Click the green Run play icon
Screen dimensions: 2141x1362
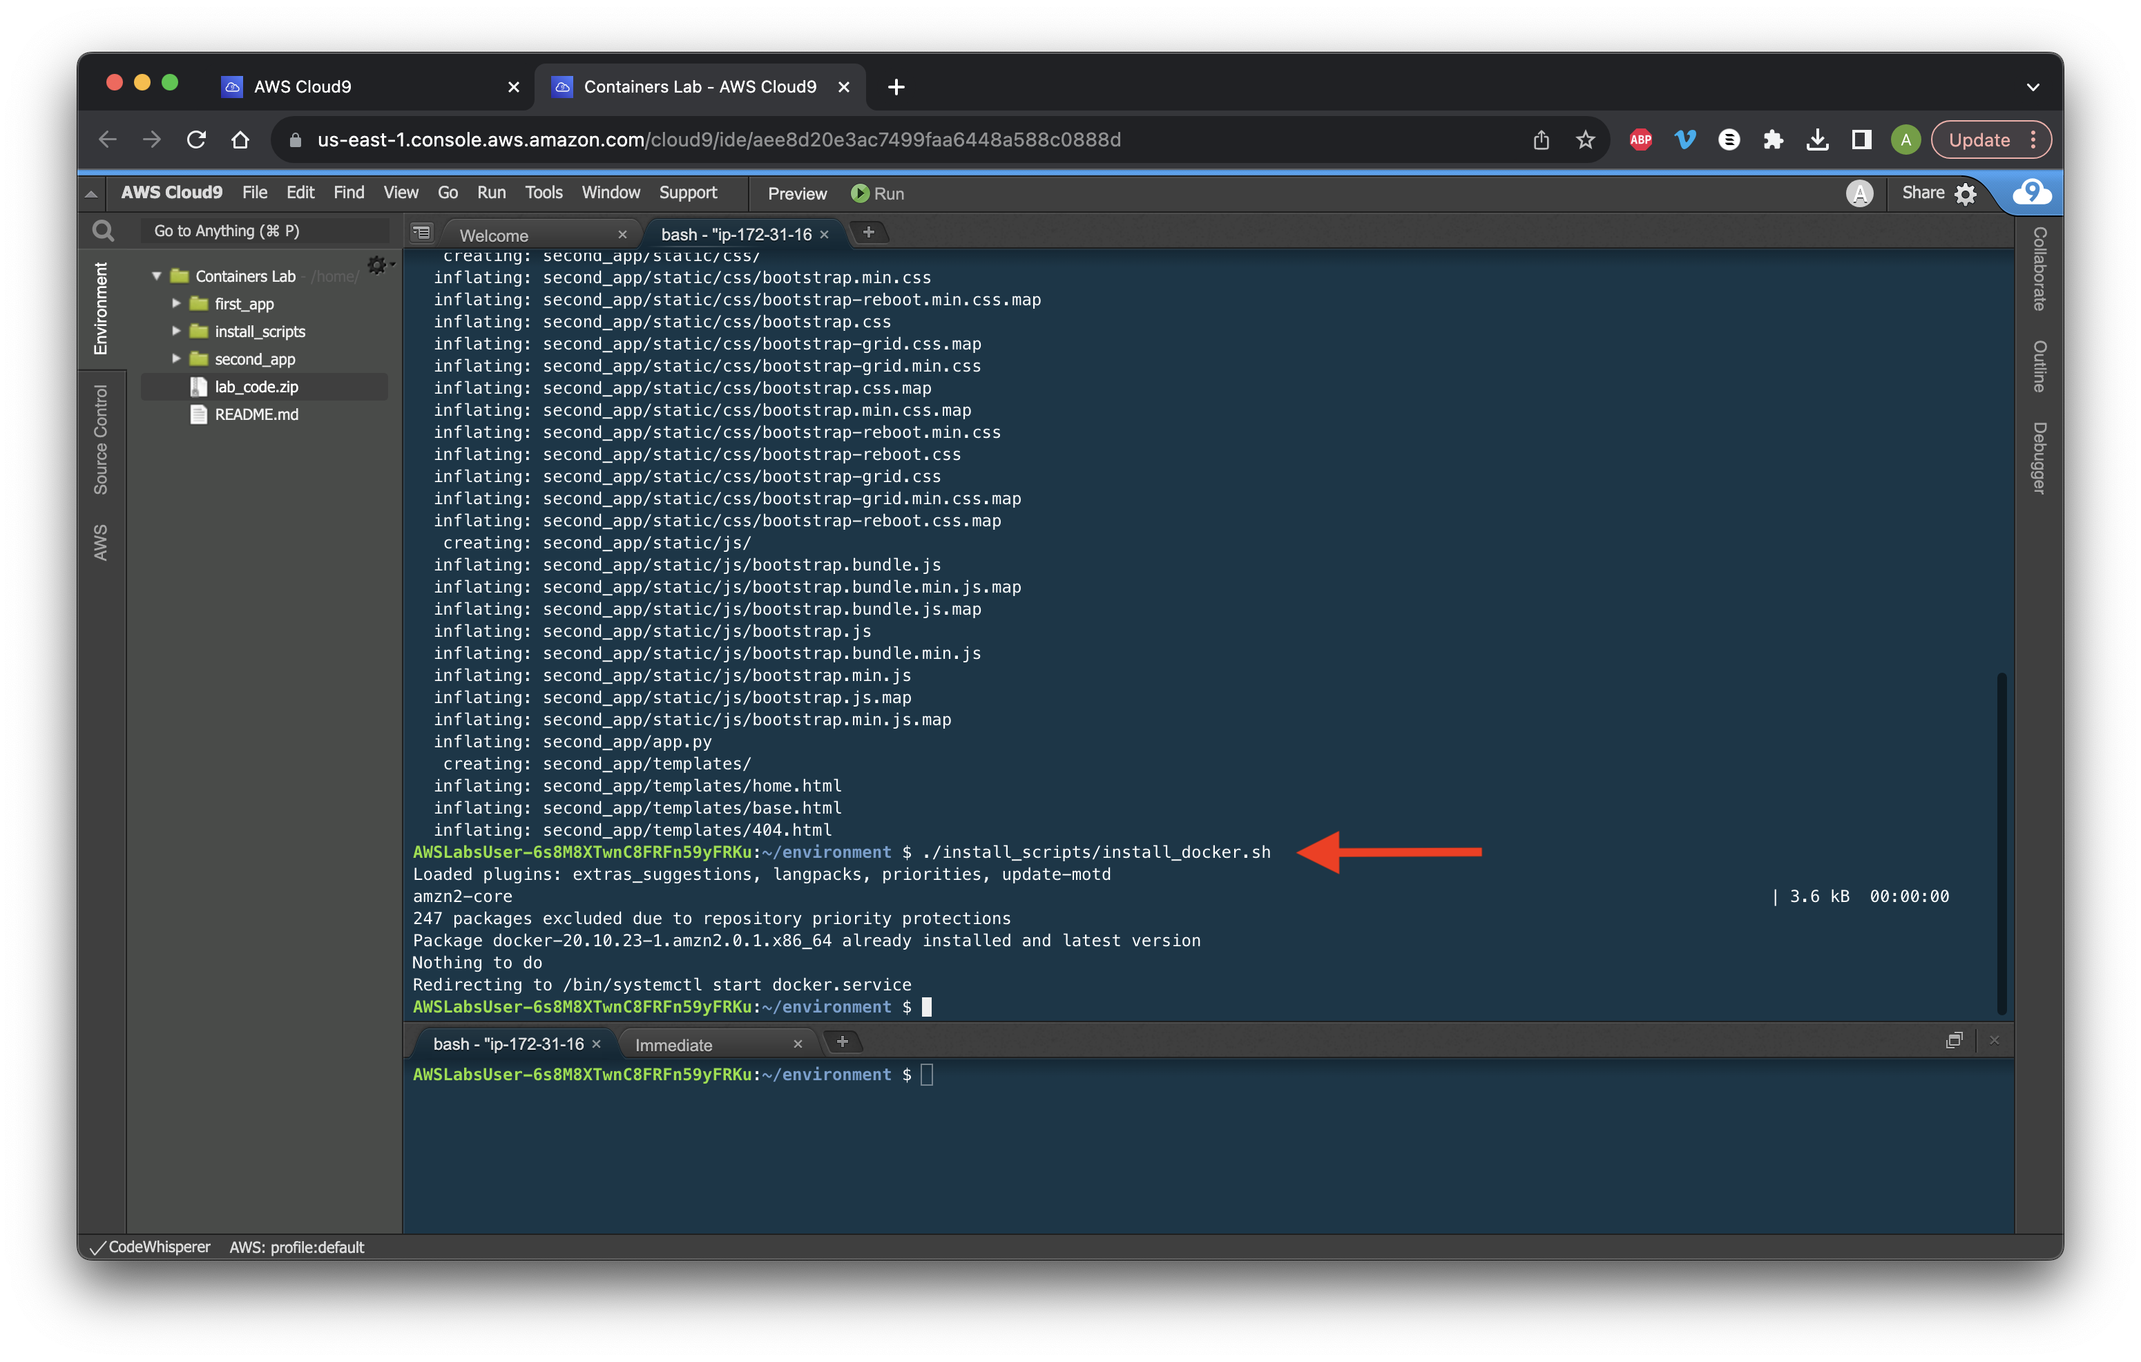pyautogui.click(x=859, y=193)
